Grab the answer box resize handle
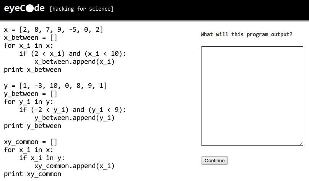This screenshot has width=309, height=181. [301, 144]
